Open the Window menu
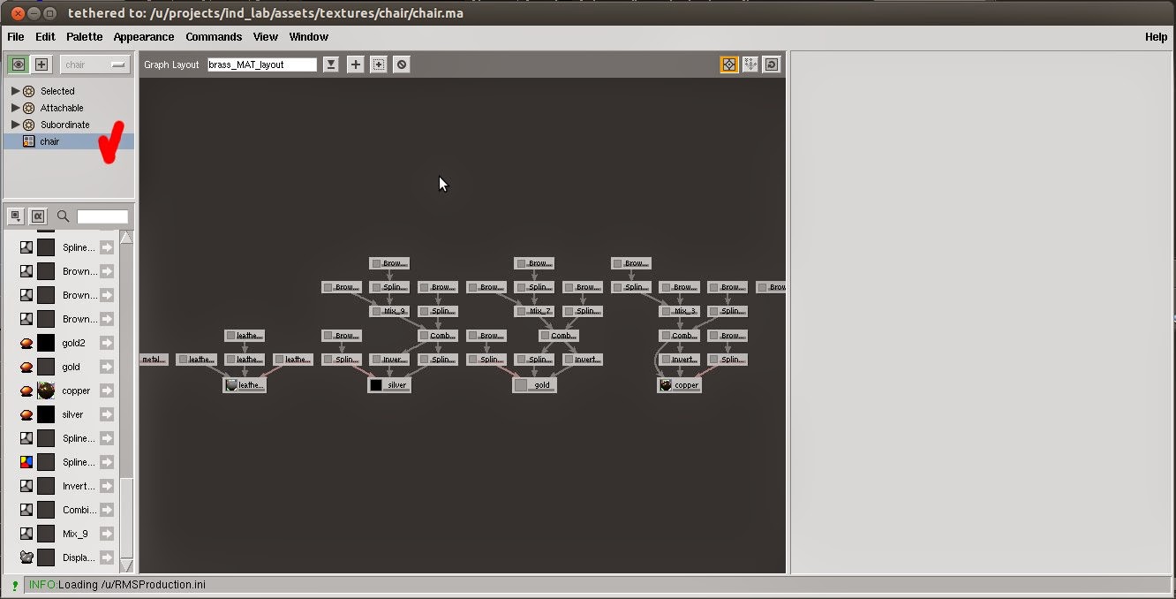This screenshot has height=599, width=1176. pos(309,37)
